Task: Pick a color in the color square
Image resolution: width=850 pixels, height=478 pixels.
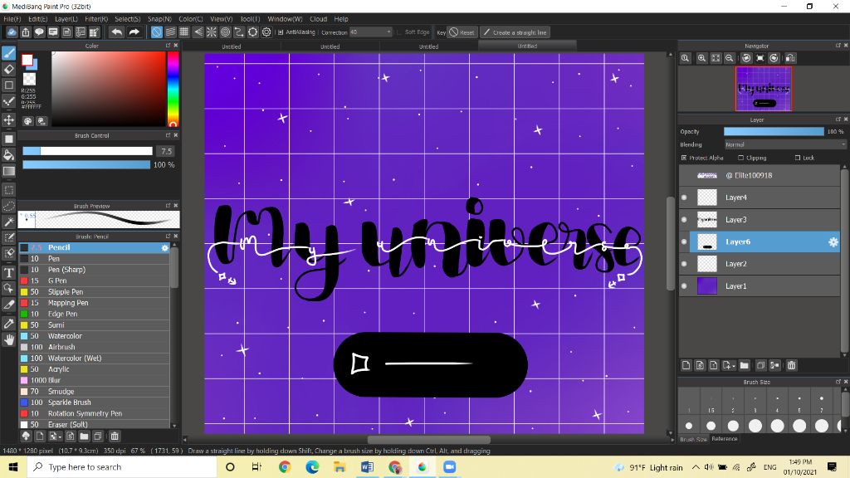Action: pyautogui.click(x=109, y=89)
